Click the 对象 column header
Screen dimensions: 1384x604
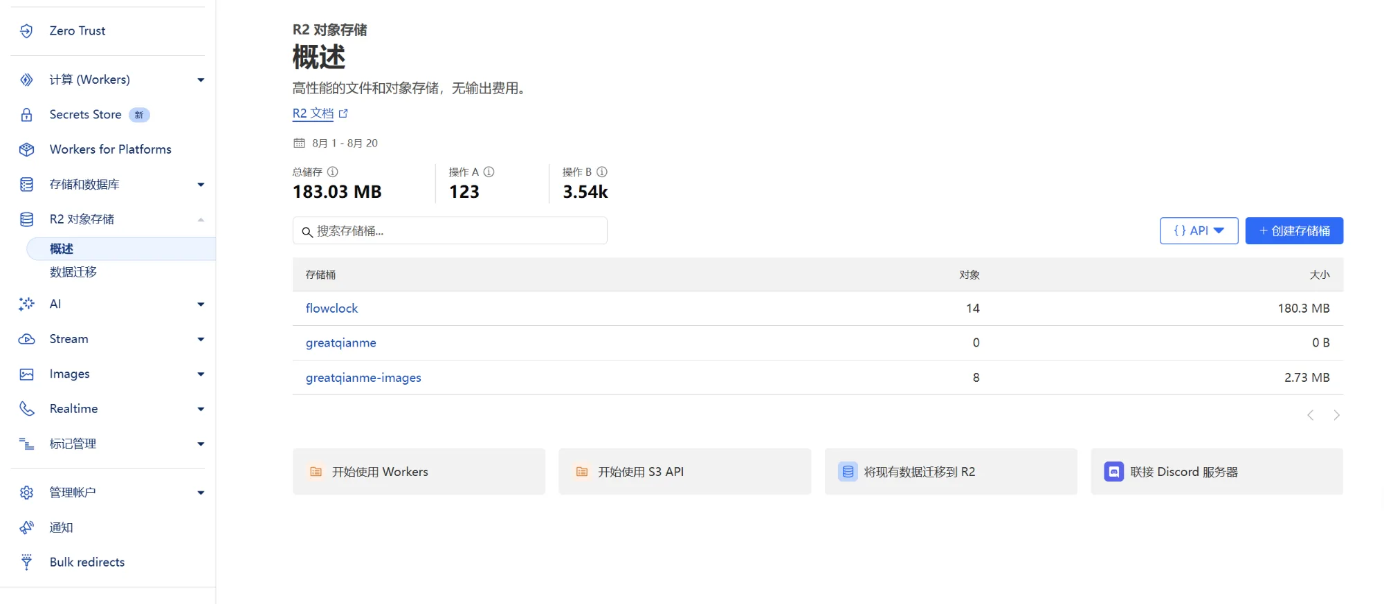(969, 275)
